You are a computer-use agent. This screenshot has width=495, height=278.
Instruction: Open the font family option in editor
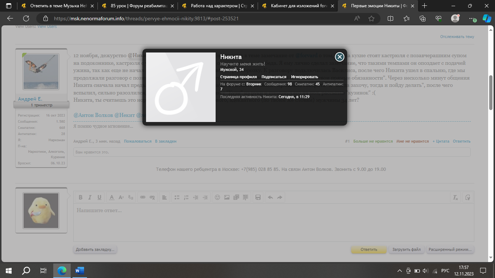(130, 197)
